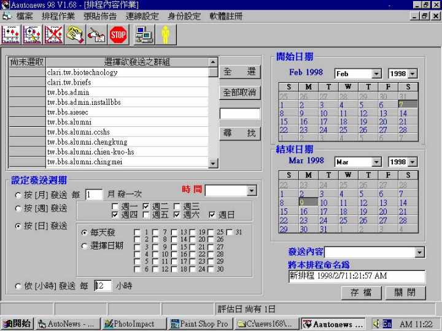Toggle the 週五 checkbox
Screen dimensions: 442x331
(x=145, y=215)
